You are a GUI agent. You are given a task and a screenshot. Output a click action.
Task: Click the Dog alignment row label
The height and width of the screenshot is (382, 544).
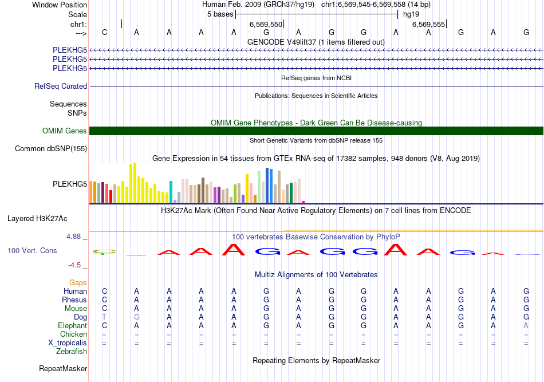81,317
